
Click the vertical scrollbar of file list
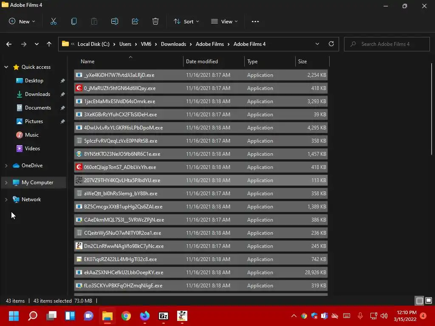(x=432, y=109)
